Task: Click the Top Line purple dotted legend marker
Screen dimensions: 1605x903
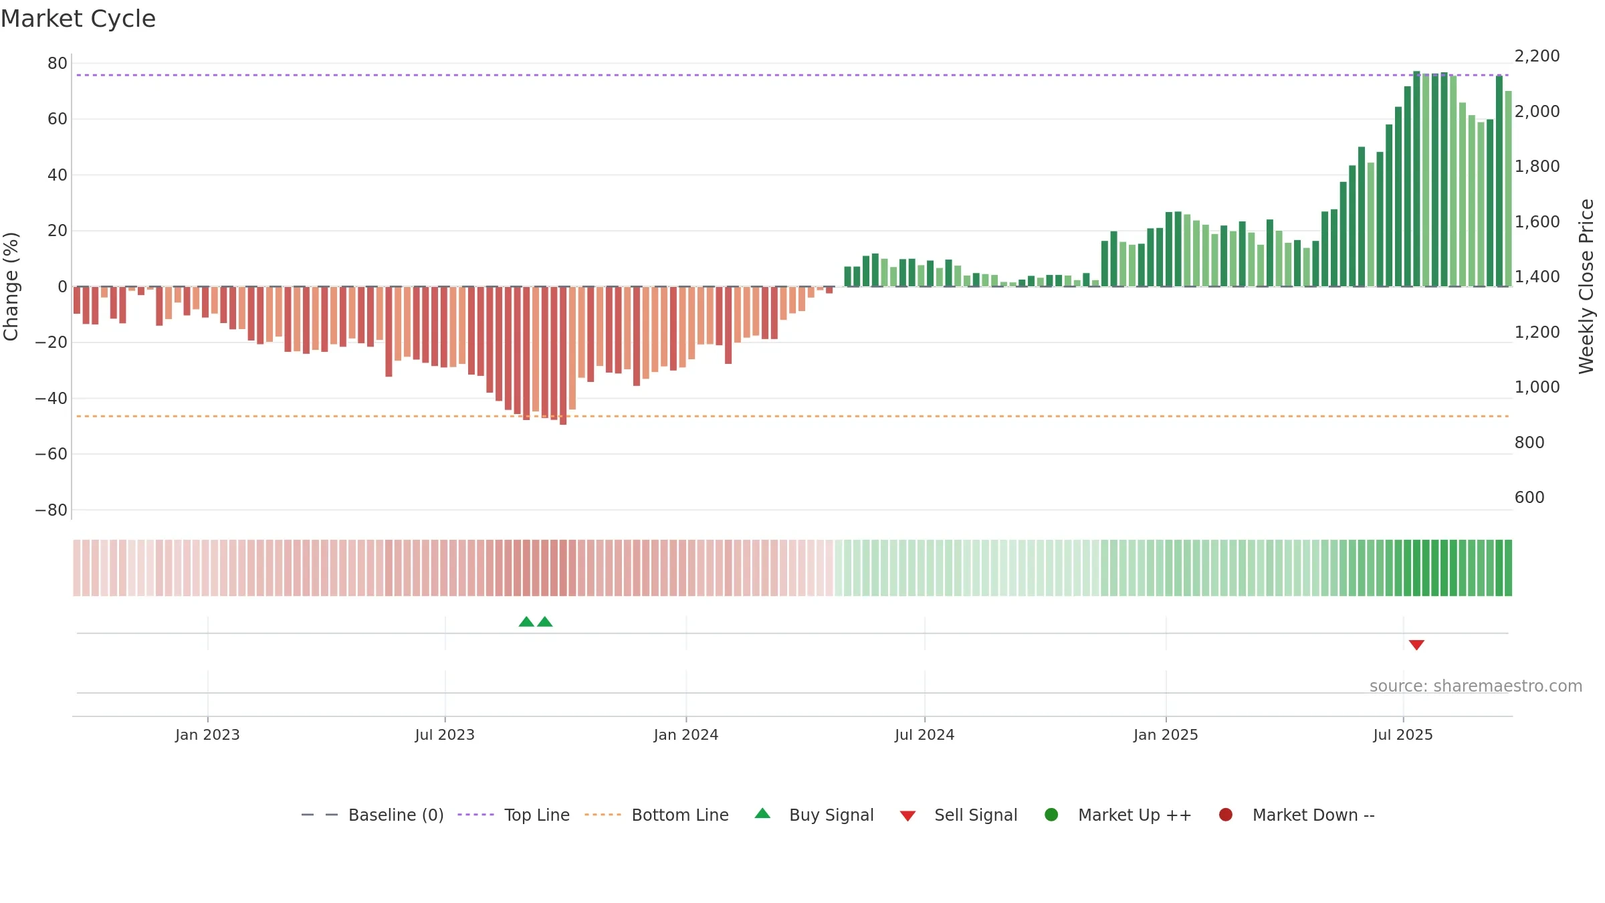Action: (x=475, y=815)
